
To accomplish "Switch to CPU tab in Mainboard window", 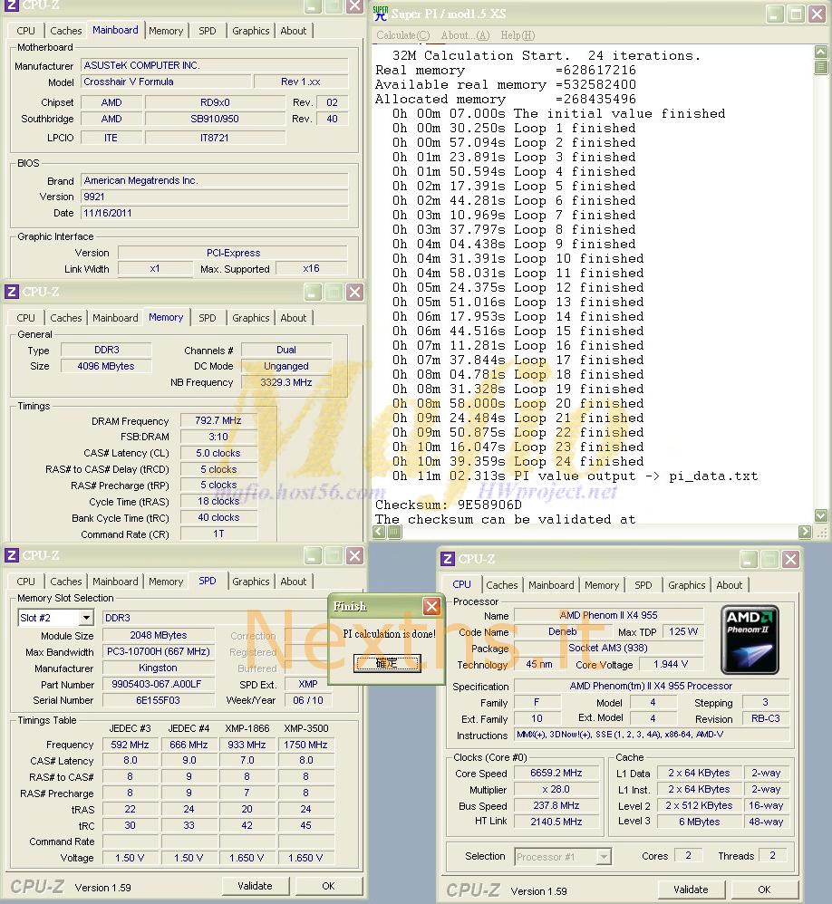I will pyautogui.click(x=25, y=31).
